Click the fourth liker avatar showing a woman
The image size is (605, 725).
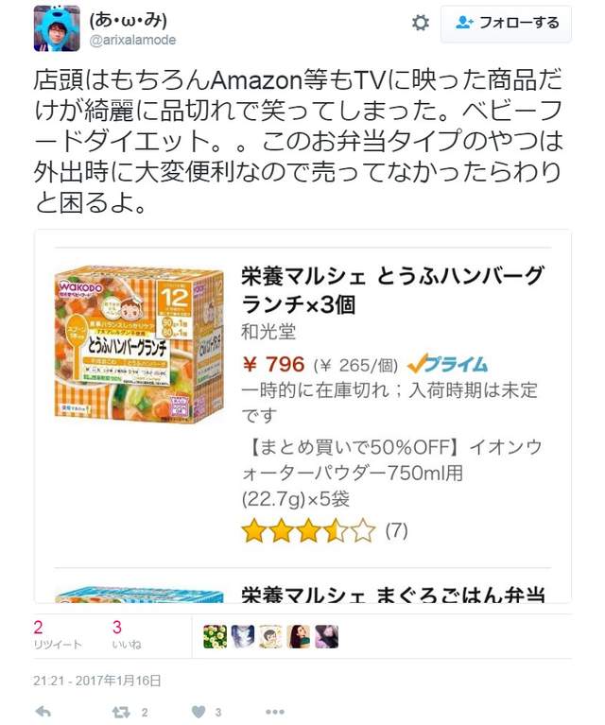tap(299, 637)
